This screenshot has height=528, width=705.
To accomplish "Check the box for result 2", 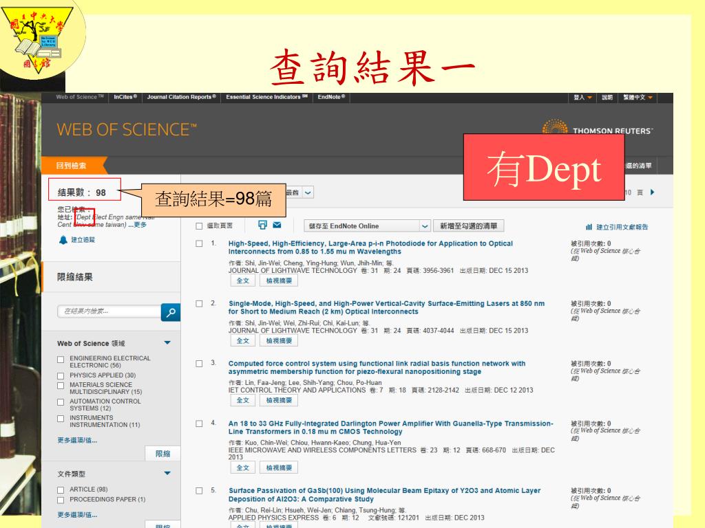I will (x=199, y=304).
